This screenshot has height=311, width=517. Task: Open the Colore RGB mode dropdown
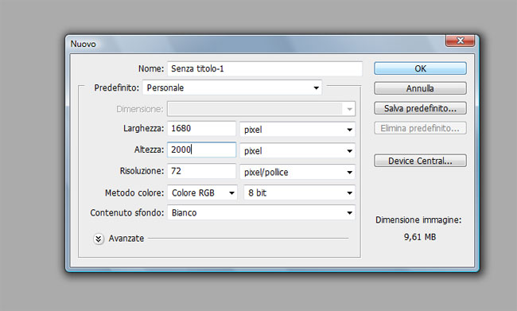202,192
